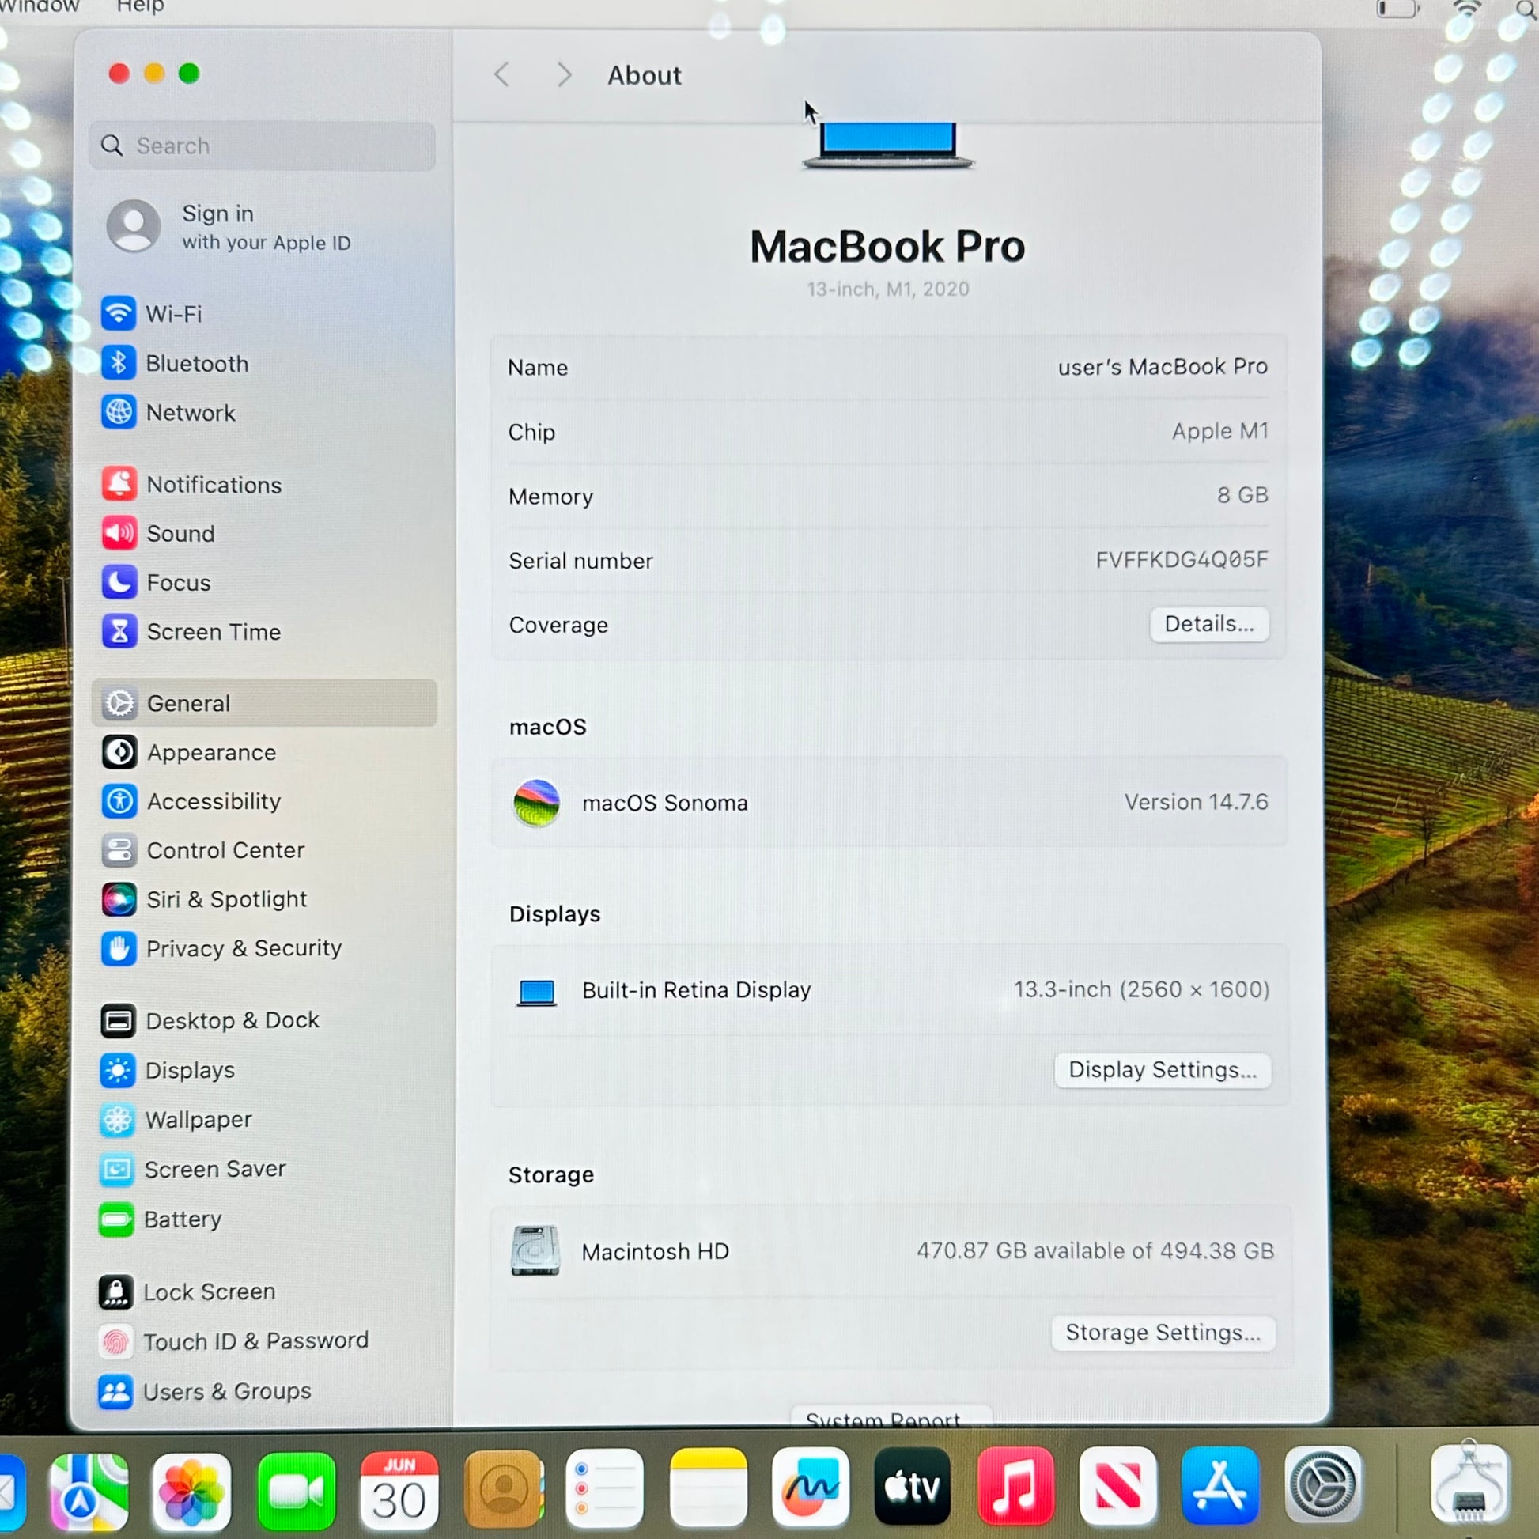
Task: Click the Macintosh HD storage row
Action: pos(891,1250)
